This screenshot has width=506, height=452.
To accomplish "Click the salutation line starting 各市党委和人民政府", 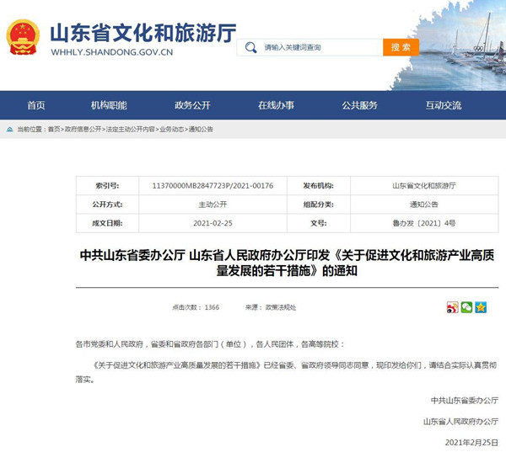I will 210,344.
